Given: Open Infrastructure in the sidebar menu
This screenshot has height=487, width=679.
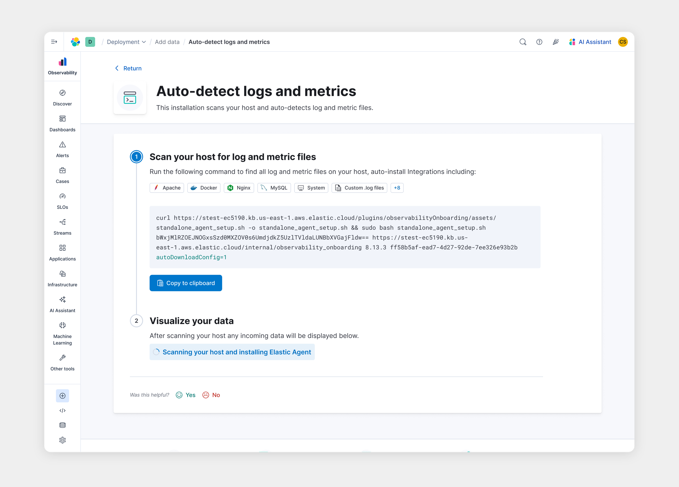Looking at the screenshot, I should [x=62, y=278].
